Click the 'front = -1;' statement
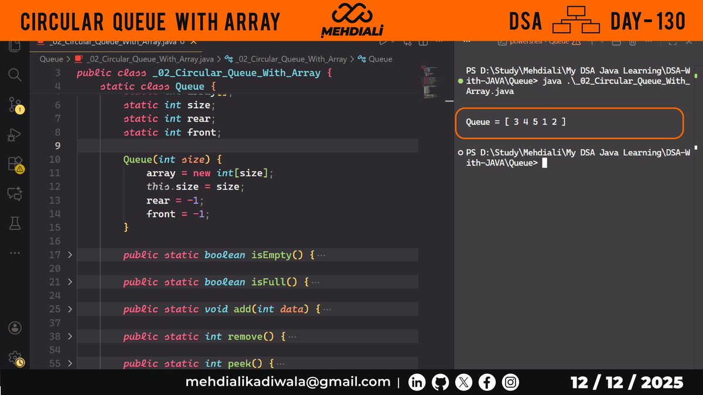703x395 pixels. 178,214
